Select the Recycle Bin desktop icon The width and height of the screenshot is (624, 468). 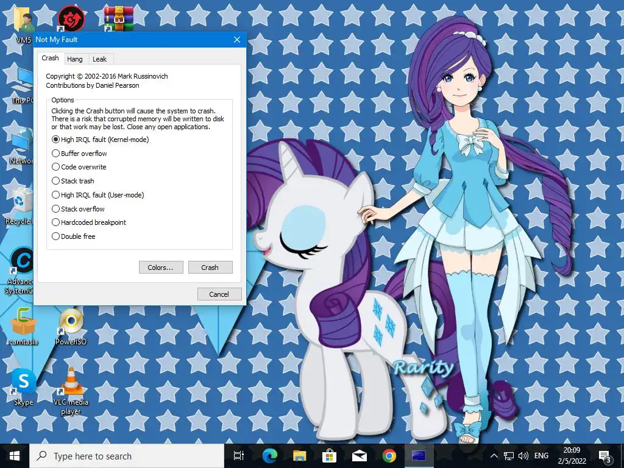click(18, 206)
